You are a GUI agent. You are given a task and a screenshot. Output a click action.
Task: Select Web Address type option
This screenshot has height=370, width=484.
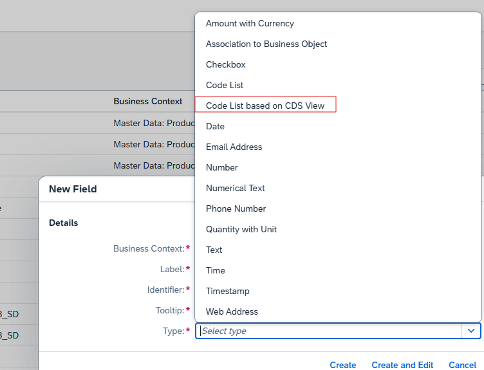tap(232, 312)
